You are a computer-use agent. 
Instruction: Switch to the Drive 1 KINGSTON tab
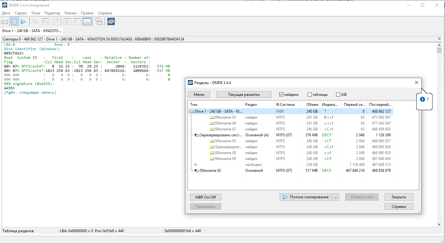click(x=31, y=31)
